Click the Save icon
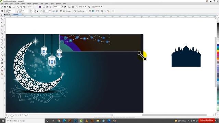 pos(10,7)
